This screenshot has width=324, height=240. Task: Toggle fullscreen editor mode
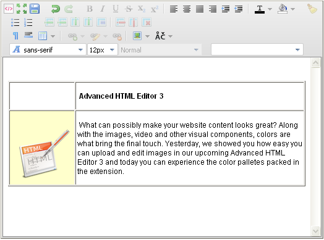coord(22,9)
